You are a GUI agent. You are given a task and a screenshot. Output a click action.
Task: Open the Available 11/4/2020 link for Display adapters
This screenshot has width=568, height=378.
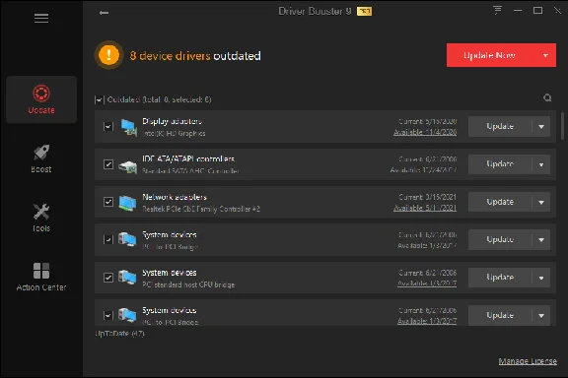425,132
